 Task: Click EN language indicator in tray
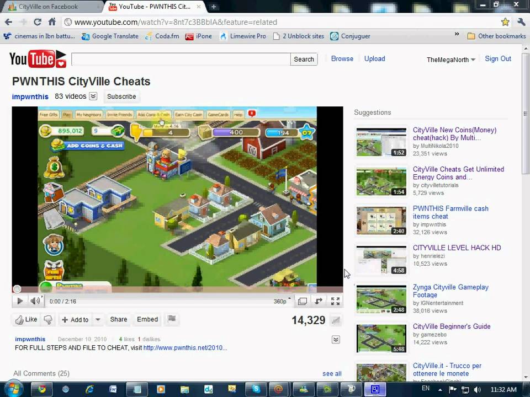coord(426,388)
